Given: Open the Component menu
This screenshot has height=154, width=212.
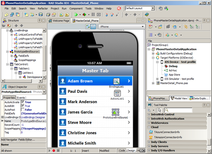Looking at the screenshot, I should (x=76, y=9).
